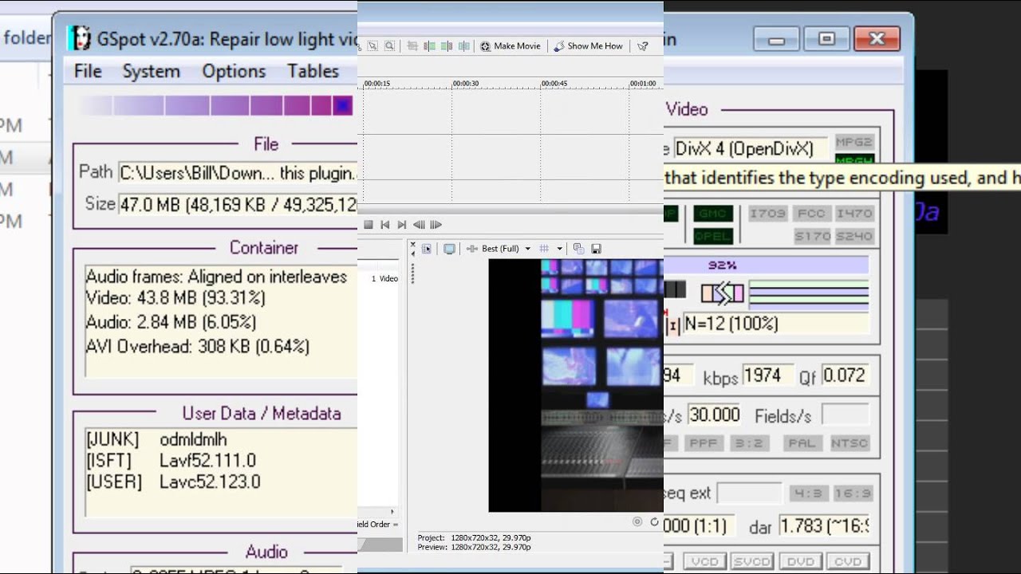
Task: Click the MPG2 indicator in GSpot
Action: [854, 142]
